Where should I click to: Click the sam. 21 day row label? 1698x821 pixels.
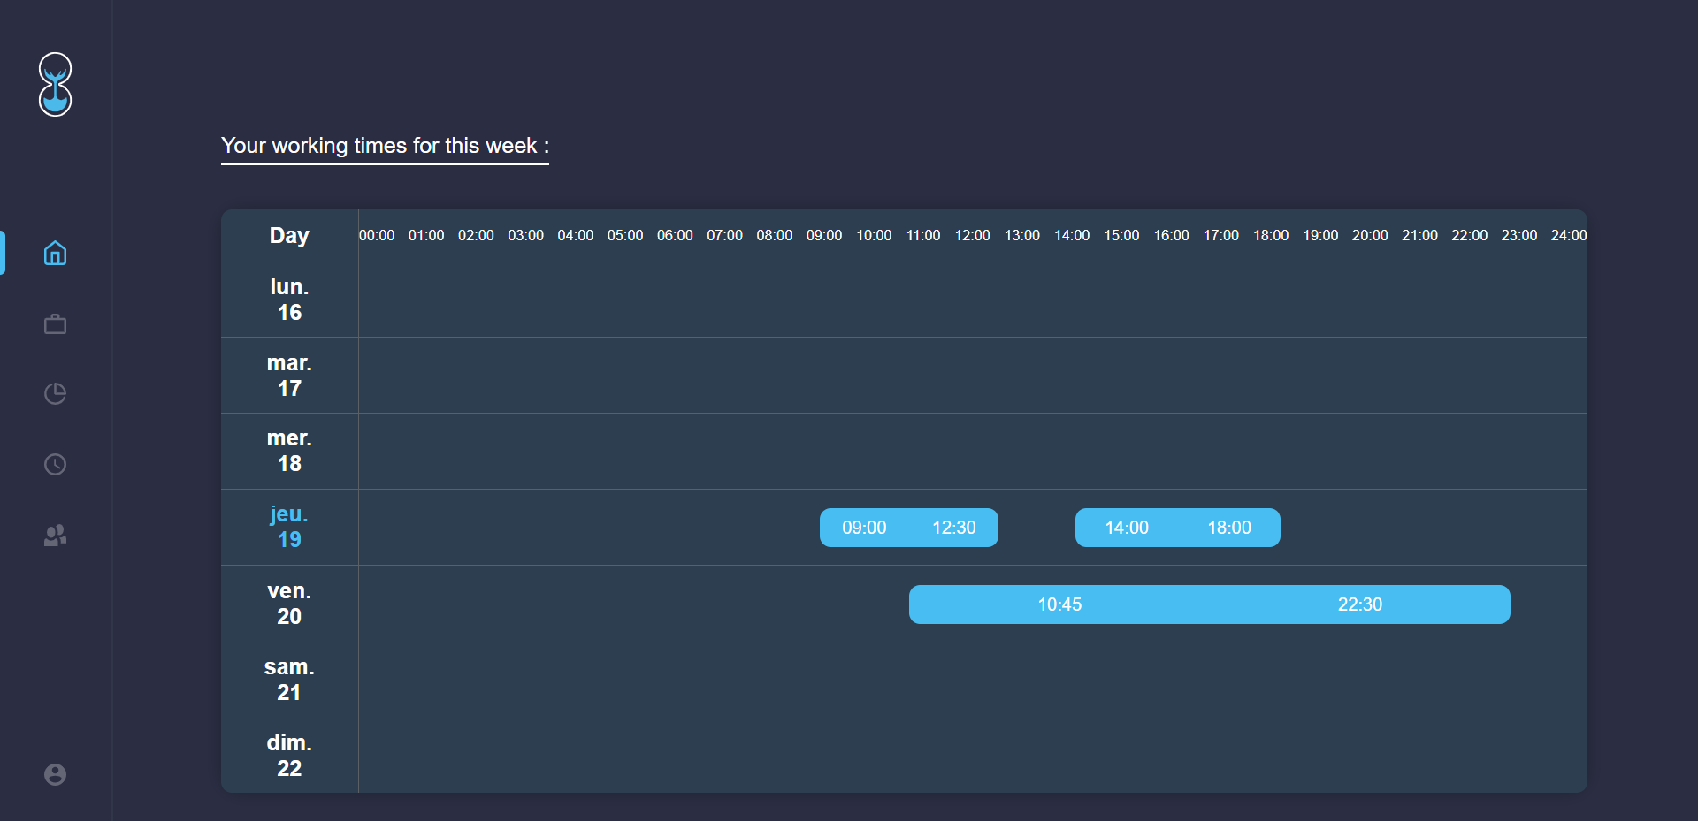point(289,680)
